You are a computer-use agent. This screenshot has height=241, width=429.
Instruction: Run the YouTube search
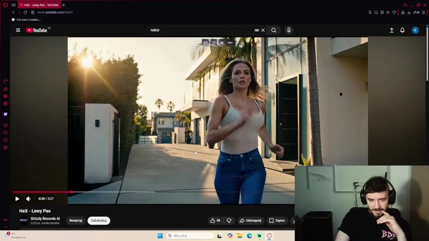coord(274,30)
